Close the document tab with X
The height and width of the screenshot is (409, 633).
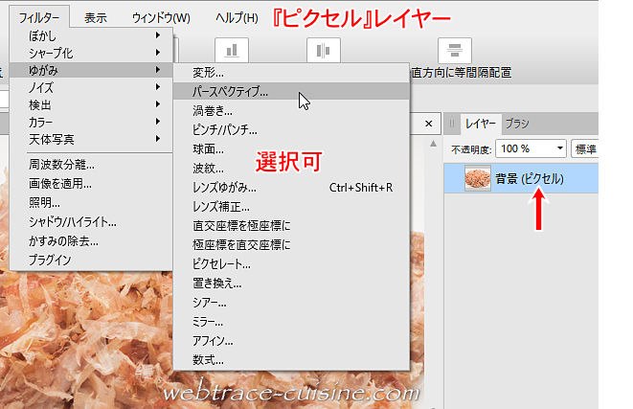tap(430, 123)
